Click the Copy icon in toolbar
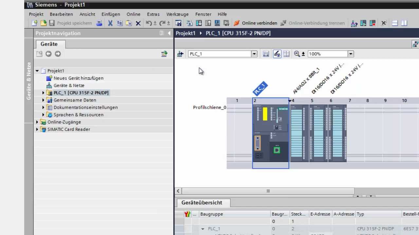This screenshot has height=235, width=419. point(119,23)
